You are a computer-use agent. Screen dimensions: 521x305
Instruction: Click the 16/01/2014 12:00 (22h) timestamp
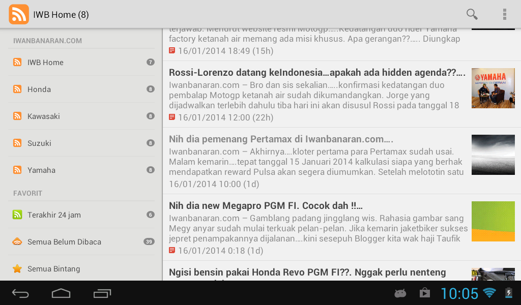coord(225,117)
